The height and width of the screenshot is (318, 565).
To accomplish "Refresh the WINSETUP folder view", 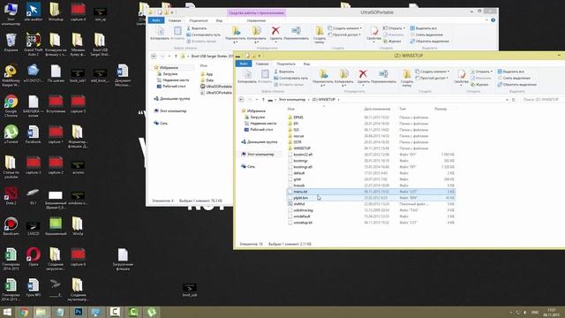I will point(514,100).
